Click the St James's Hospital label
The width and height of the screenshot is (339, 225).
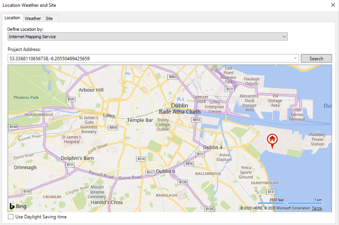point(71,139)
